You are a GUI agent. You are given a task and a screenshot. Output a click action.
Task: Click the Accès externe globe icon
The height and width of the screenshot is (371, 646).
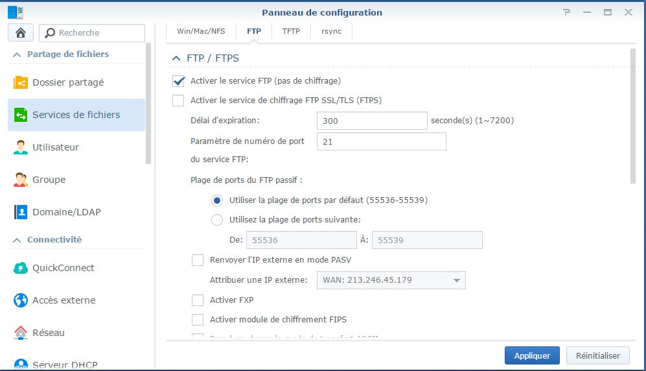click(x=21, y=300)
